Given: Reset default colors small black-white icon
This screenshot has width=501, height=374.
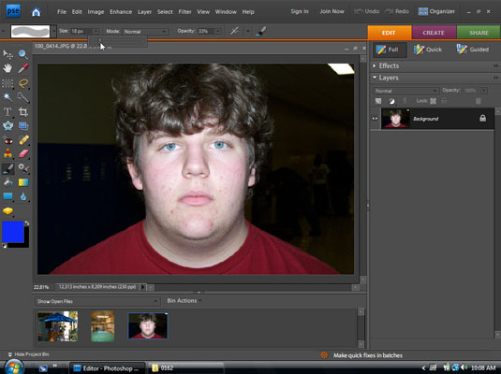Looking at the screenshot, I should click(5, 245).
